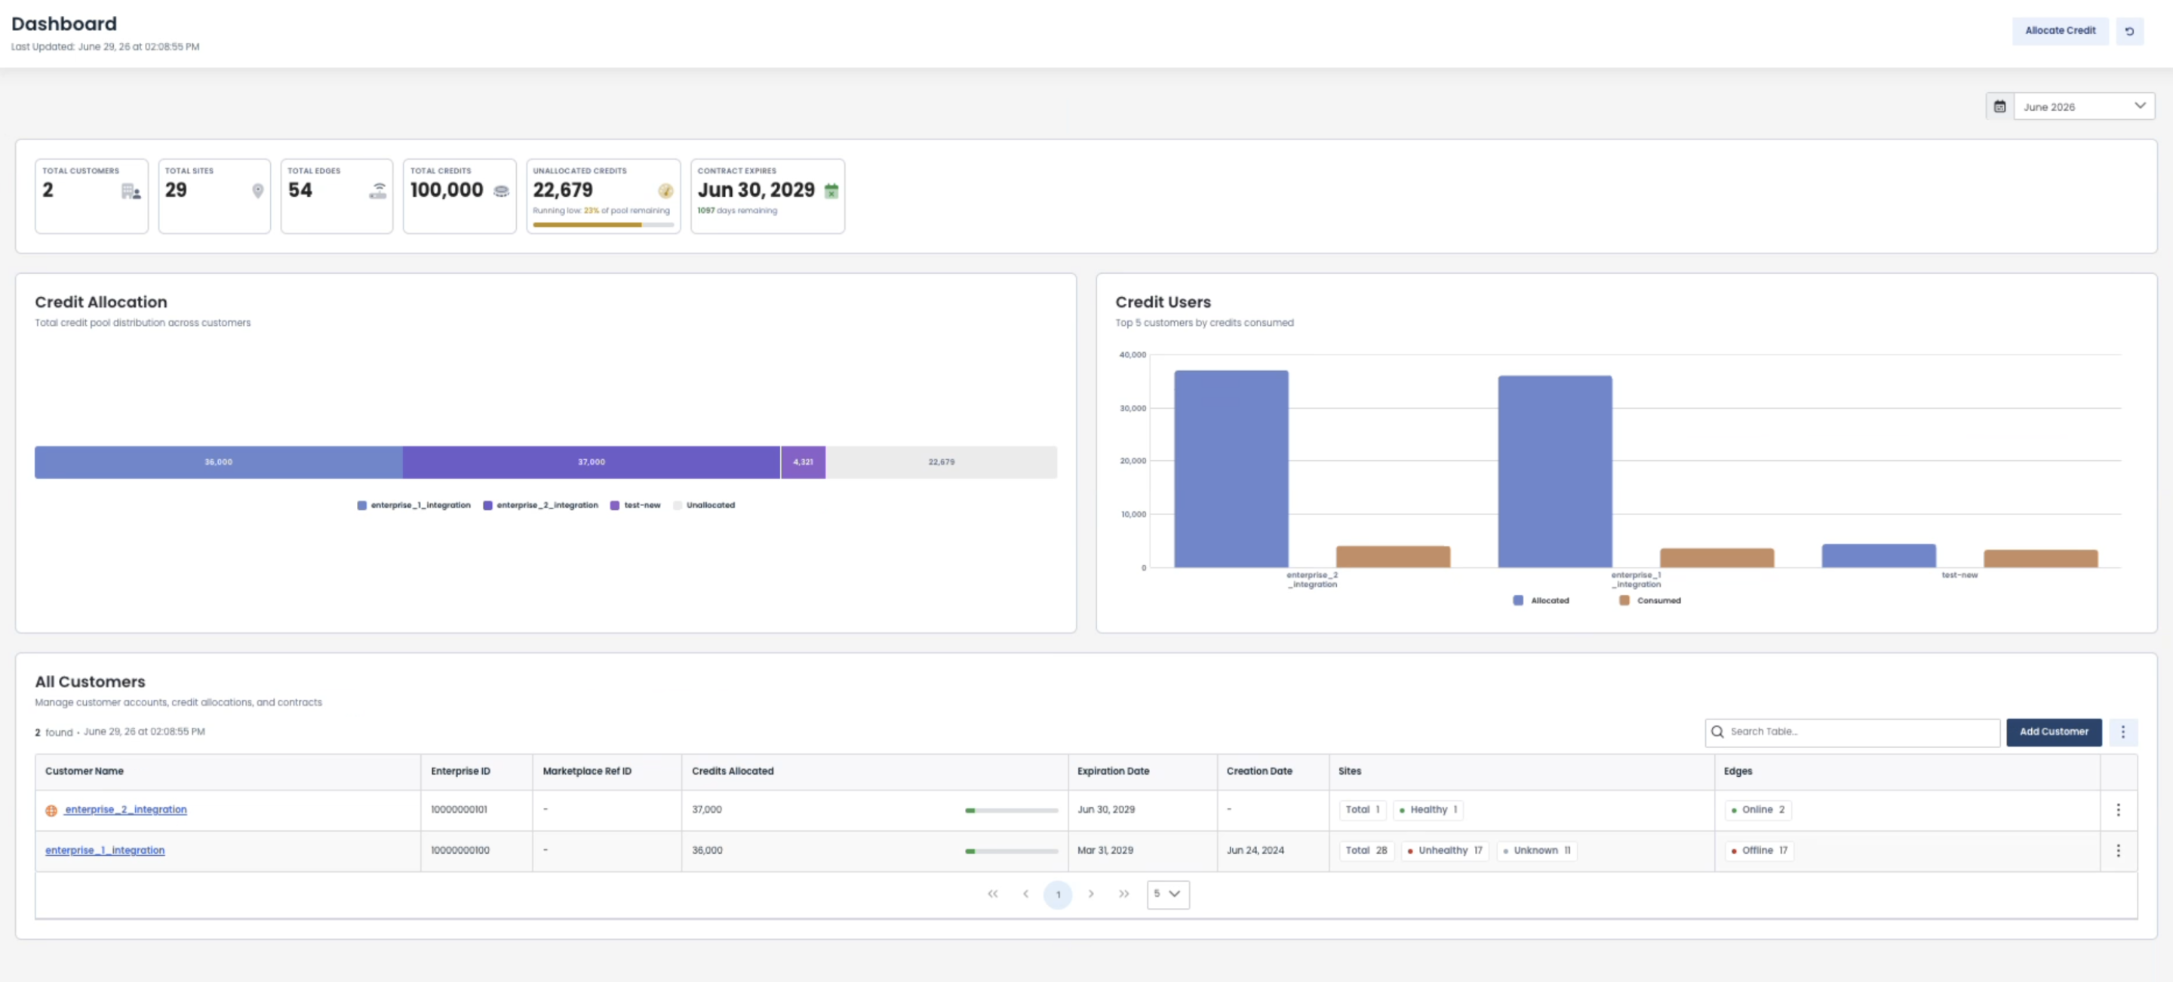
Task: Select page 1 in pagination
Action: pyautogui.click(x=1058, y=895)
